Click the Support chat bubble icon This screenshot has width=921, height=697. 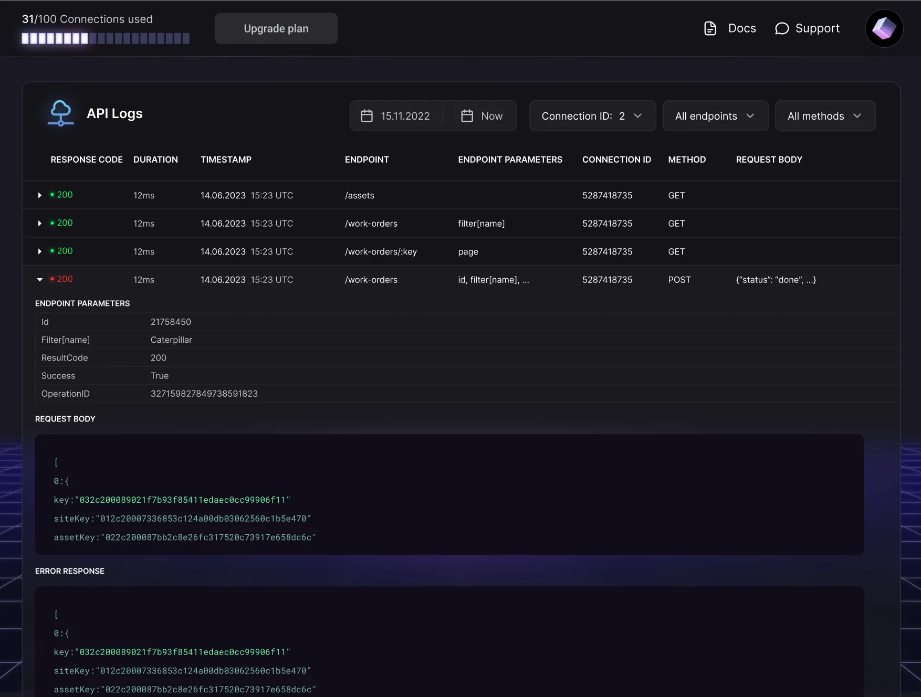point(782,28)
